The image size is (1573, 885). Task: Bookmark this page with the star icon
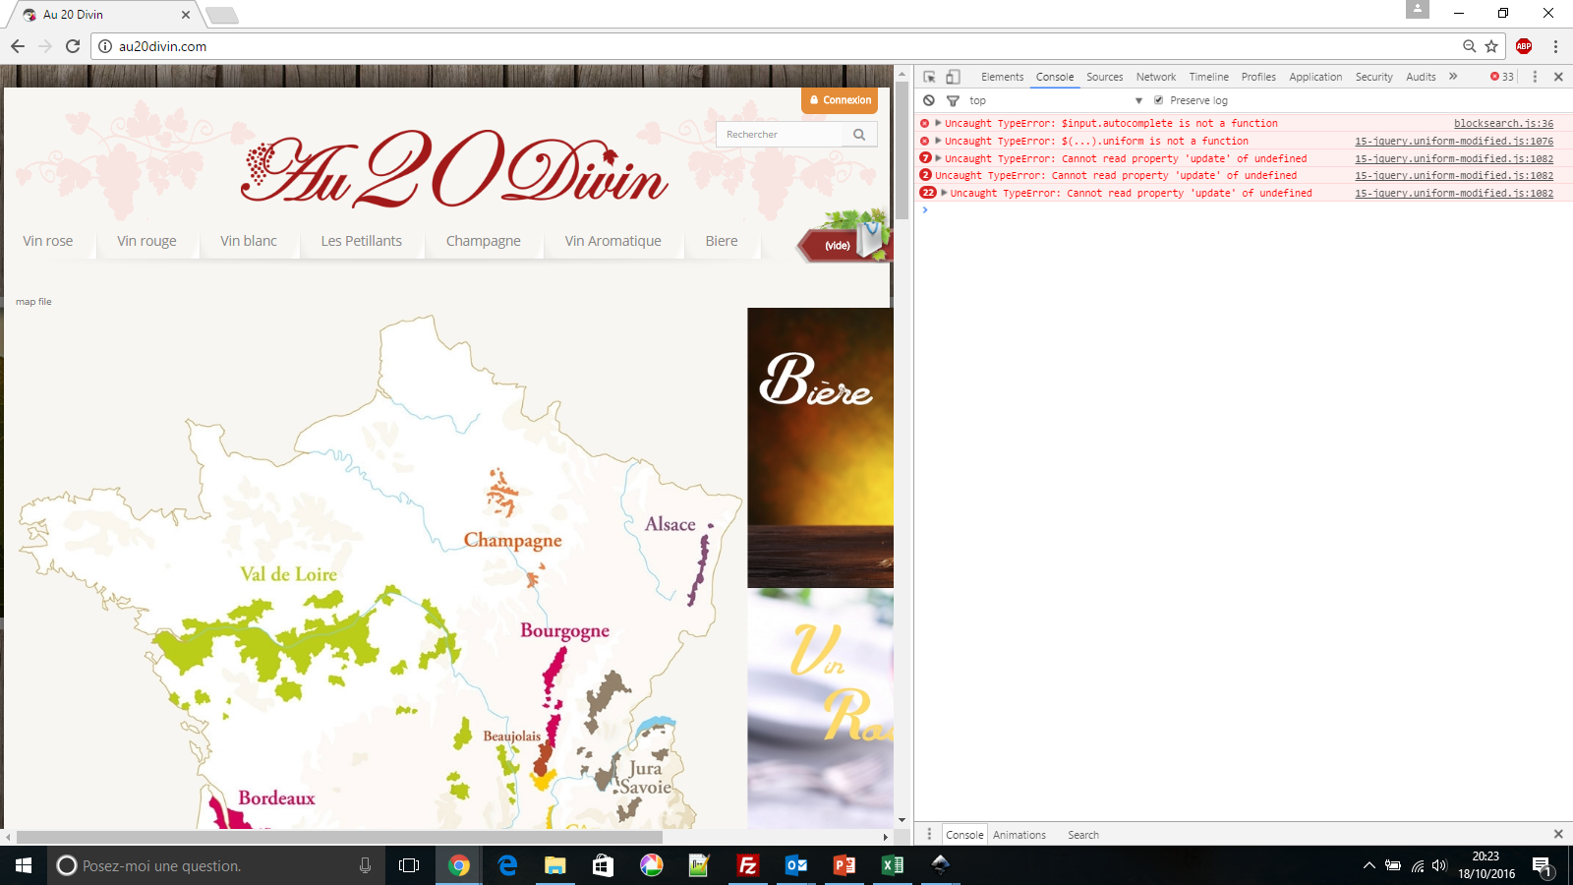(1491, 46)
